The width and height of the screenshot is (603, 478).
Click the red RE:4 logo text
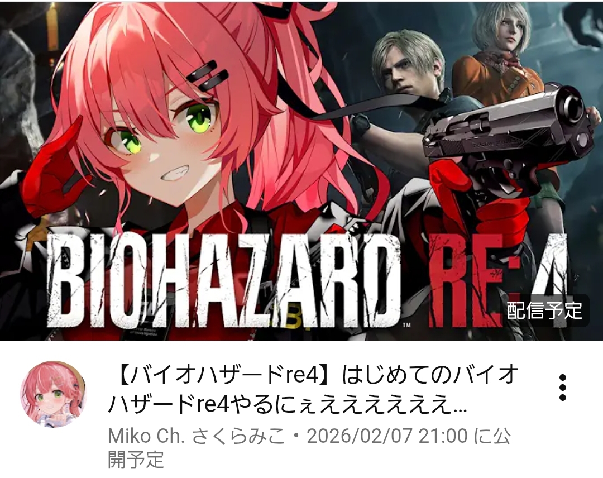coord(498,281)
